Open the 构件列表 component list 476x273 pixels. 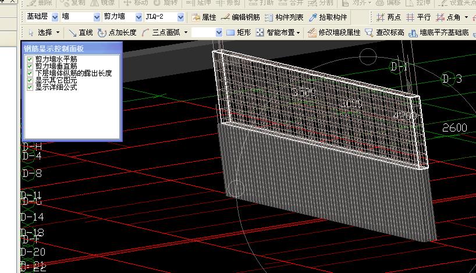(284, 17)
